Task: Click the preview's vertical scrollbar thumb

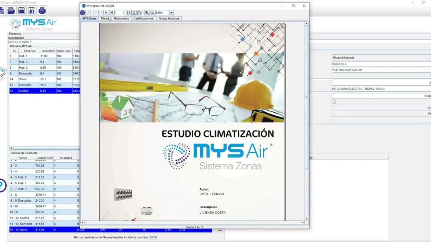Action: 306,97
